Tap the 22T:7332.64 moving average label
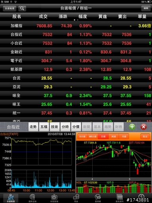The height and width of the screenshot is (203, 152). [137, 143]
